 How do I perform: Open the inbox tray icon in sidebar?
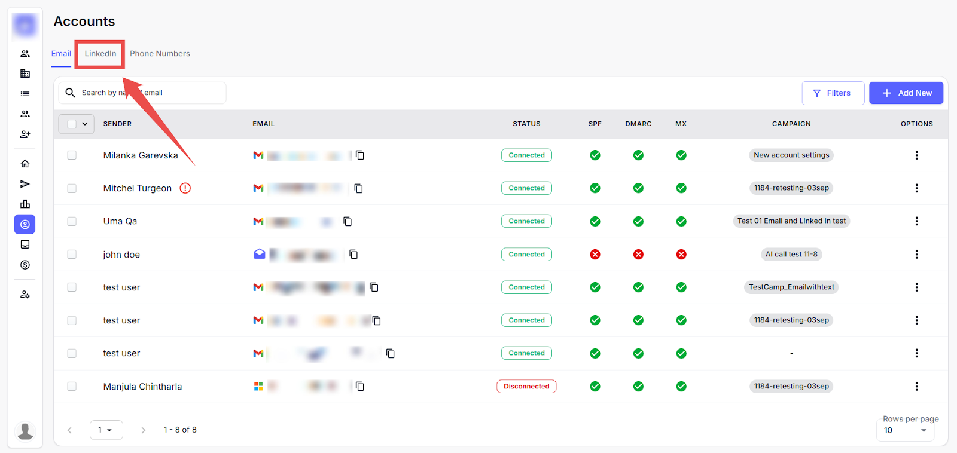click(25, 244)
